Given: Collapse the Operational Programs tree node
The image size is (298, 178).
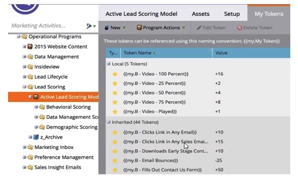Looking at the screenshot, I should (18, 36).
